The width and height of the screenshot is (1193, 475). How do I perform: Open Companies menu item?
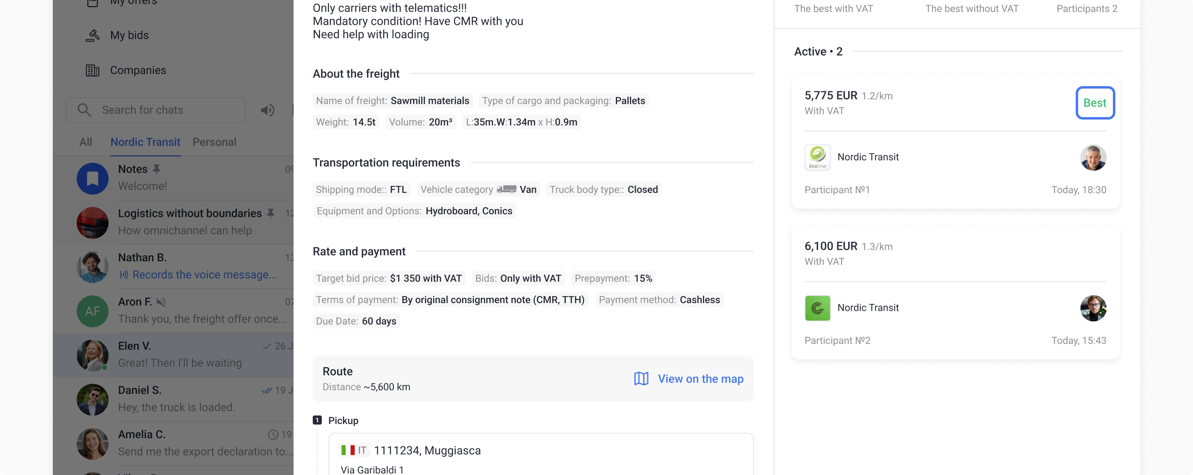(x=138, y=70)
